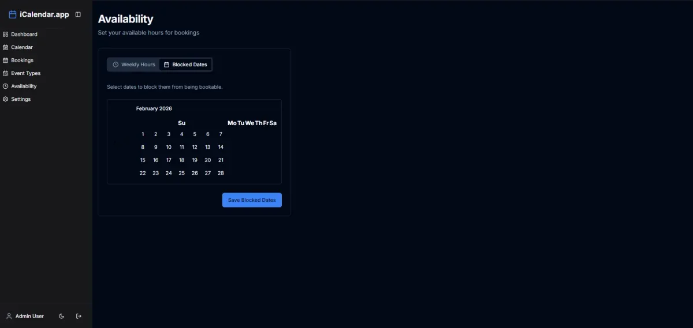Navigate to Event Types
693x328 pixels.
point(25,73)
